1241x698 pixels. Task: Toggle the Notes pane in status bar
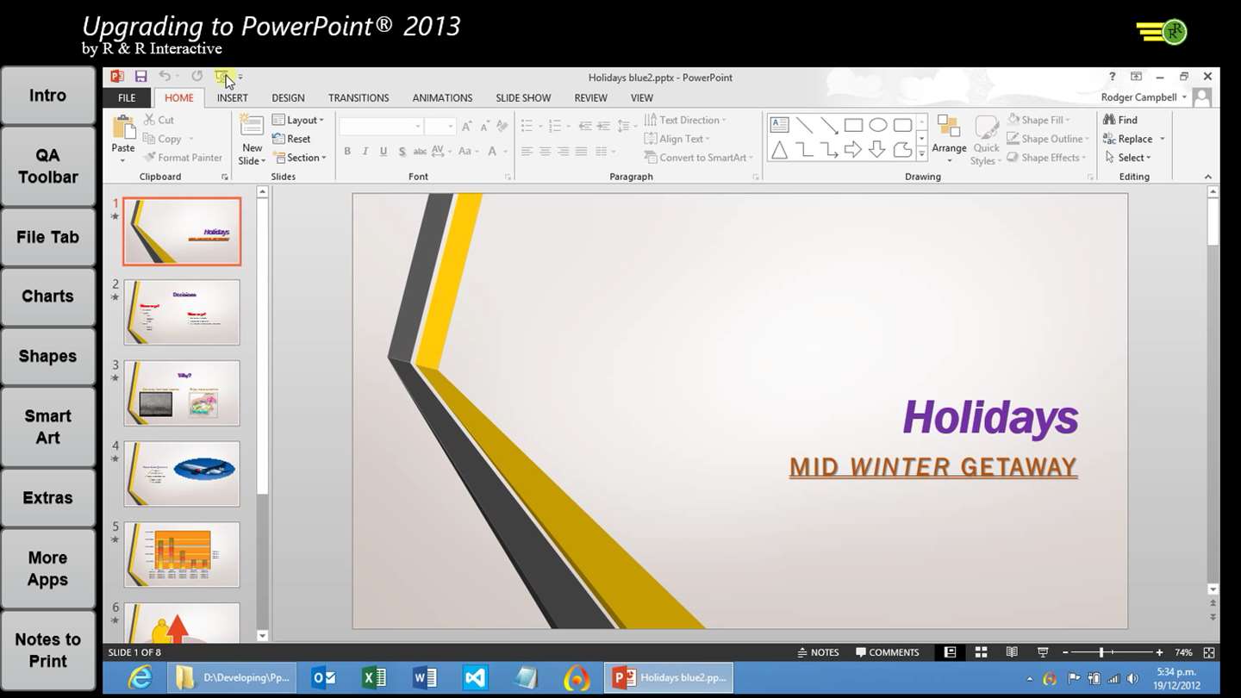pyautogui.click(x=819, y=652)
